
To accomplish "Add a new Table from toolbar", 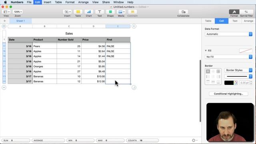I will [78, 12].
